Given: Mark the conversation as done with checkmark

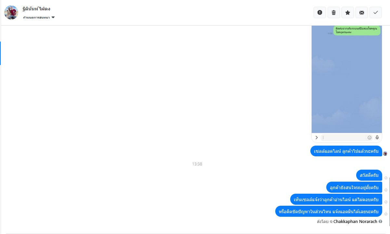Looking at the screenshot, I should point(376,12).
